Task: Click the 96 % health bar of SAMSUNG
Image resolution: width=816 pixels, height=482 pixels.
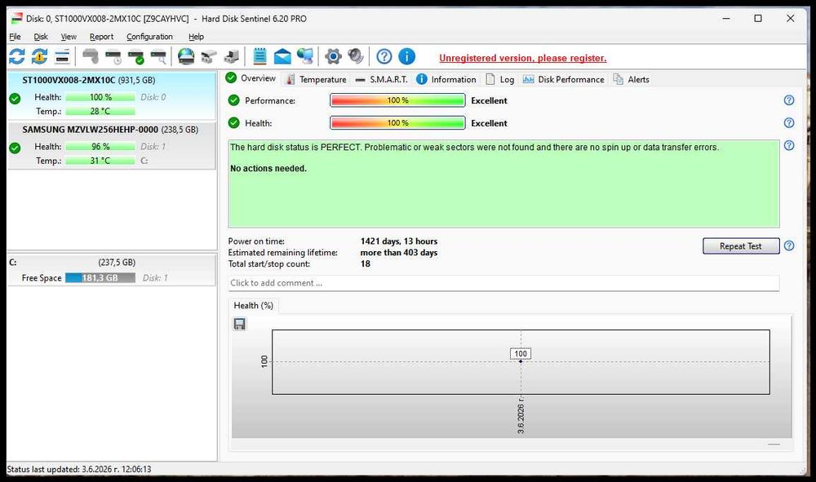Action: [x=100, y=147]
